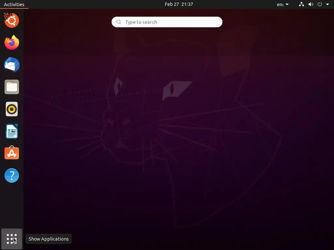The width and height of the screenshot is (334, 250).
Task: Click the search magnifier icon
Action: [119, 22]
